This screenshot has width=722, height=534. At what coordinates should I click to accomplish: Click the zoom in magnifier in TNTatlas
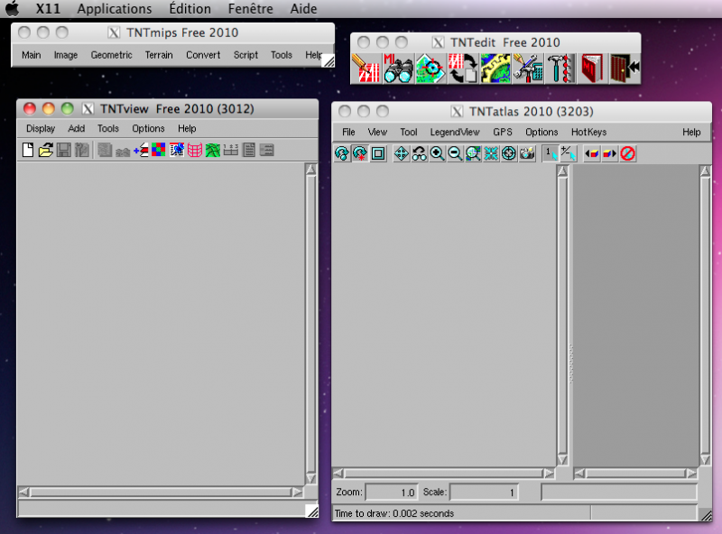tap(437, 154)
